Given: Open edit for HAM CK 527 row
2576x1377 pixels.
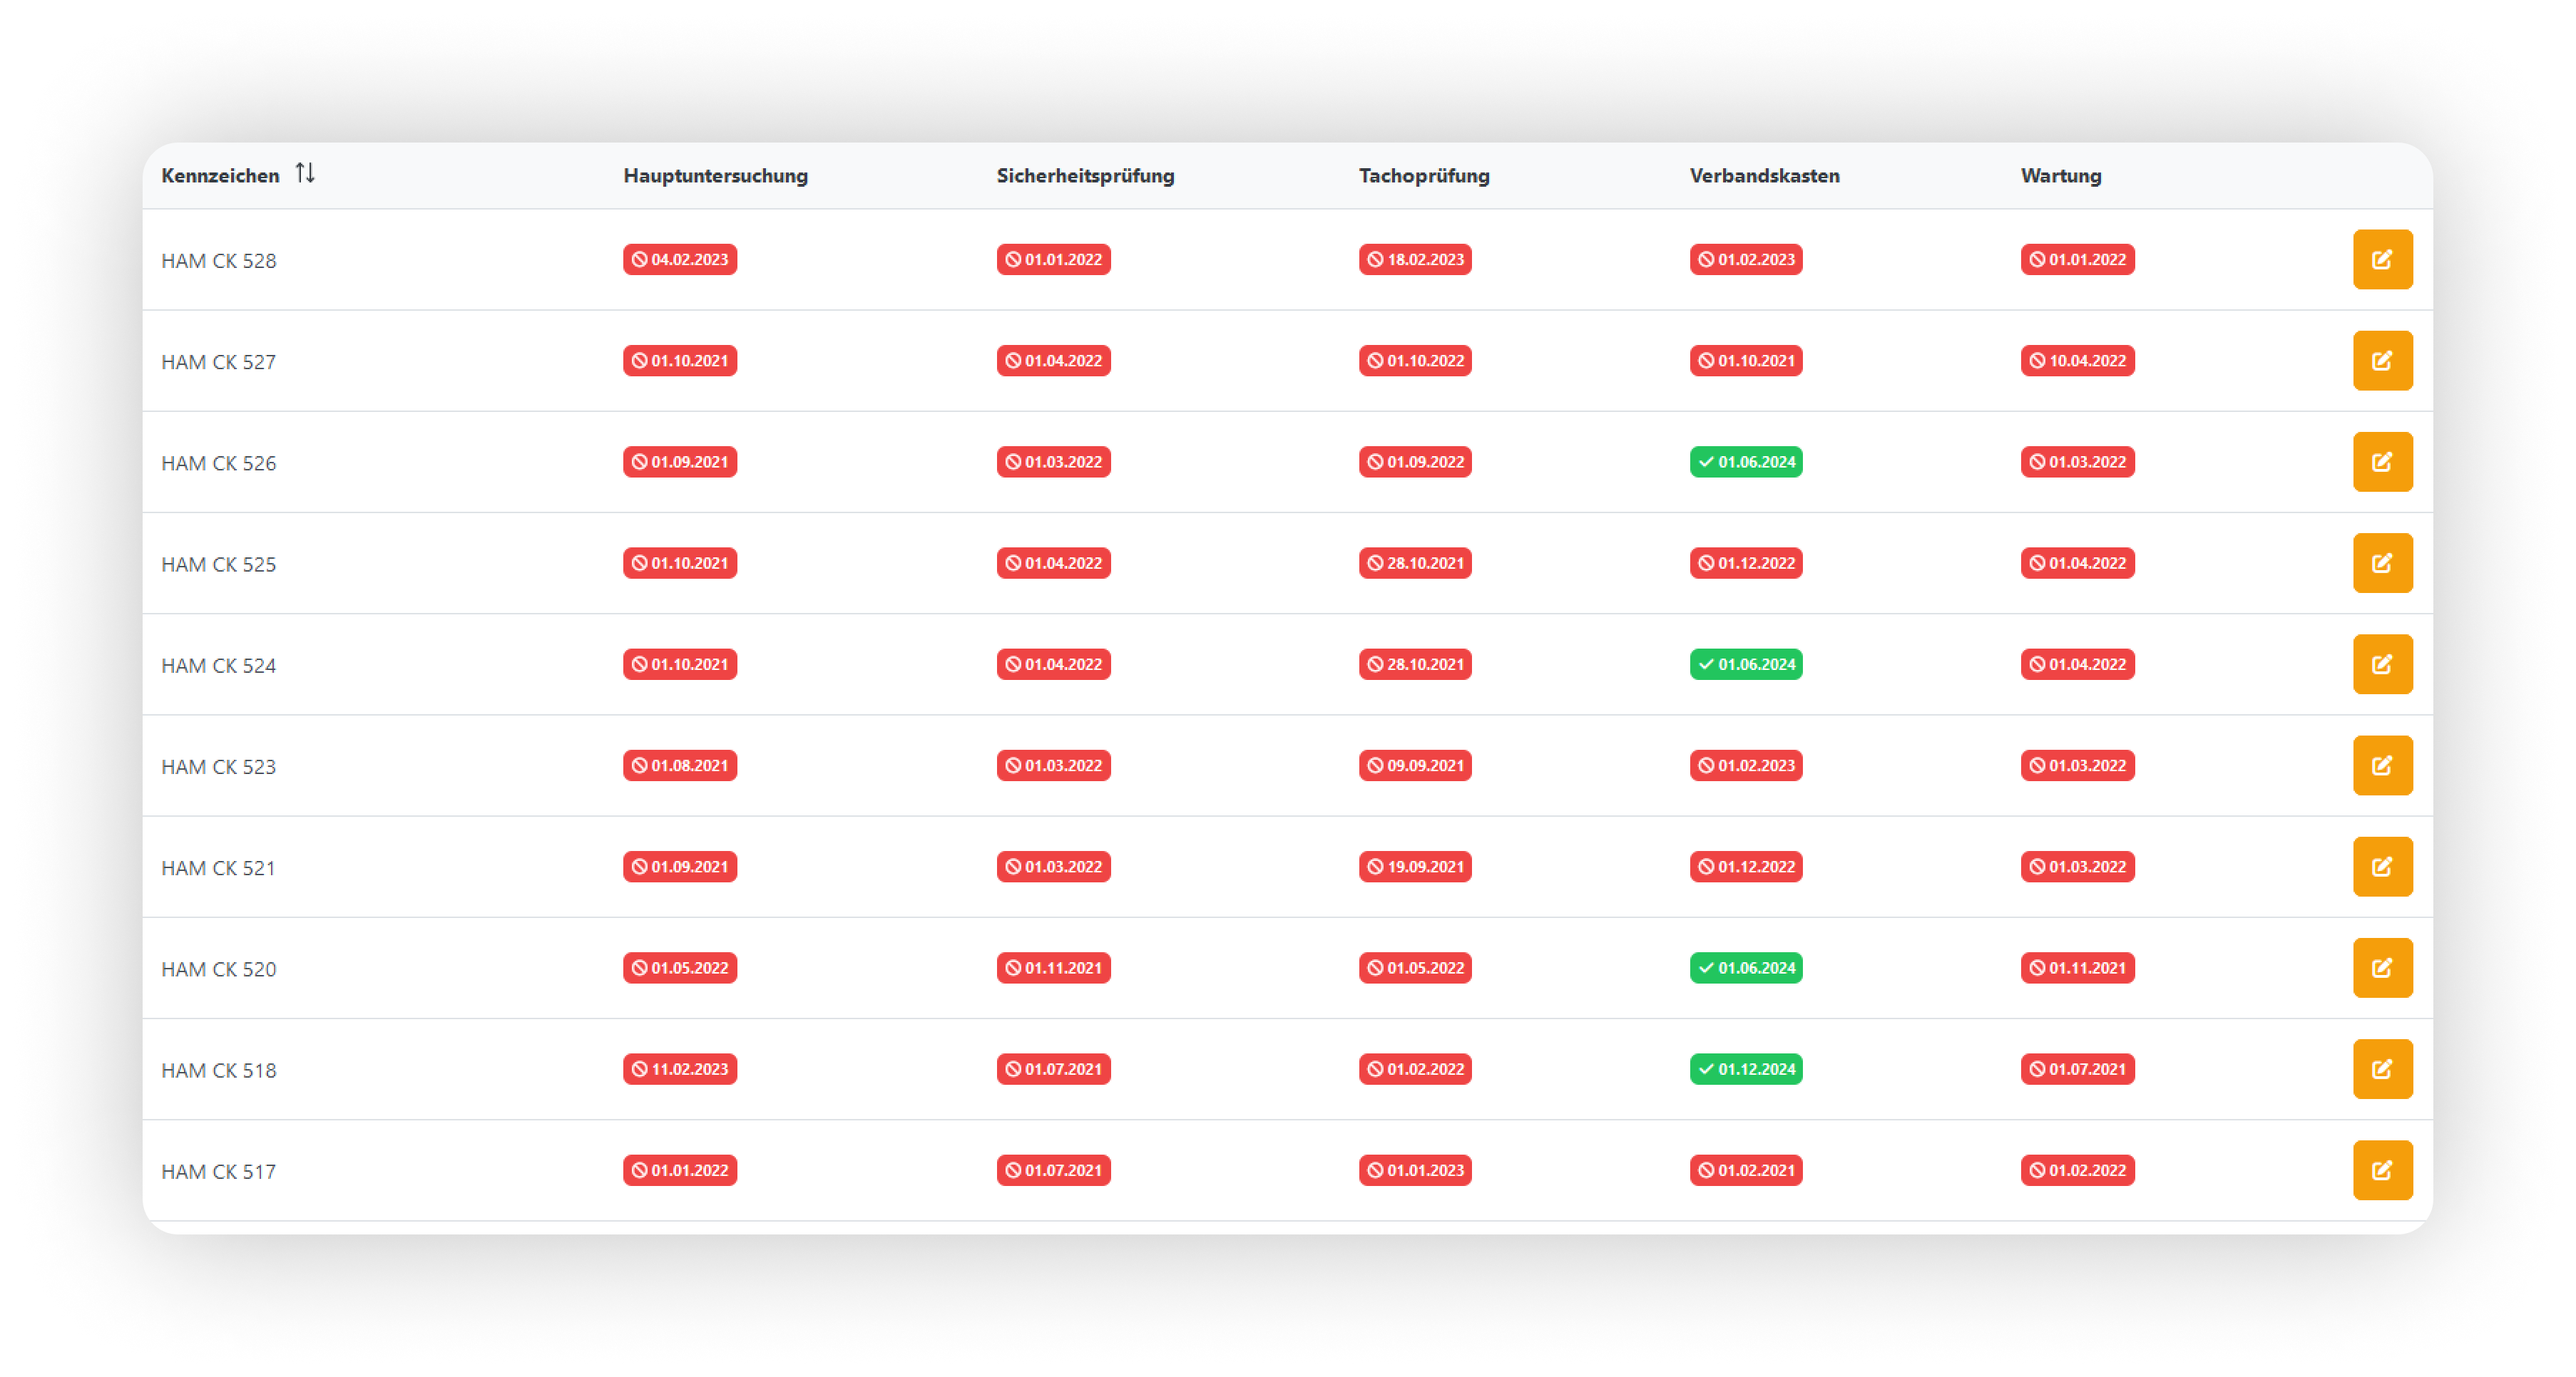Looking at the screenshot, I should pos(2382,361).
